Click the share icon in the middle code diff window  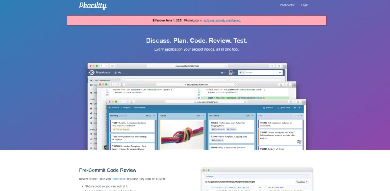click(281, 84)
